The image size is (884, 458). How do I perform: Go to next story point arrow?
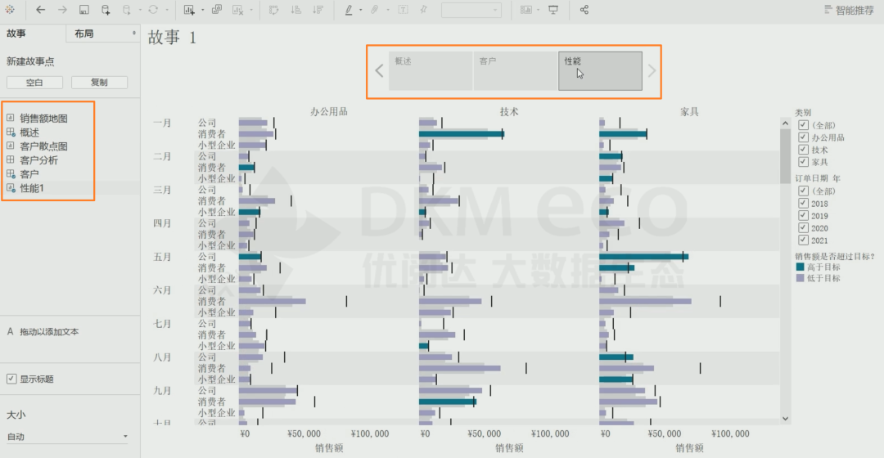click(652, 71)
